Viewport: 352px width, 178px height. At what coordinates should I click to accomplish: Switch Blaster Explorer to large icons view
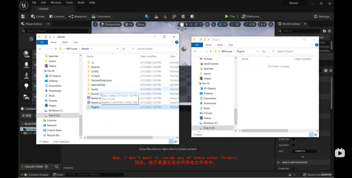[176, 142]
